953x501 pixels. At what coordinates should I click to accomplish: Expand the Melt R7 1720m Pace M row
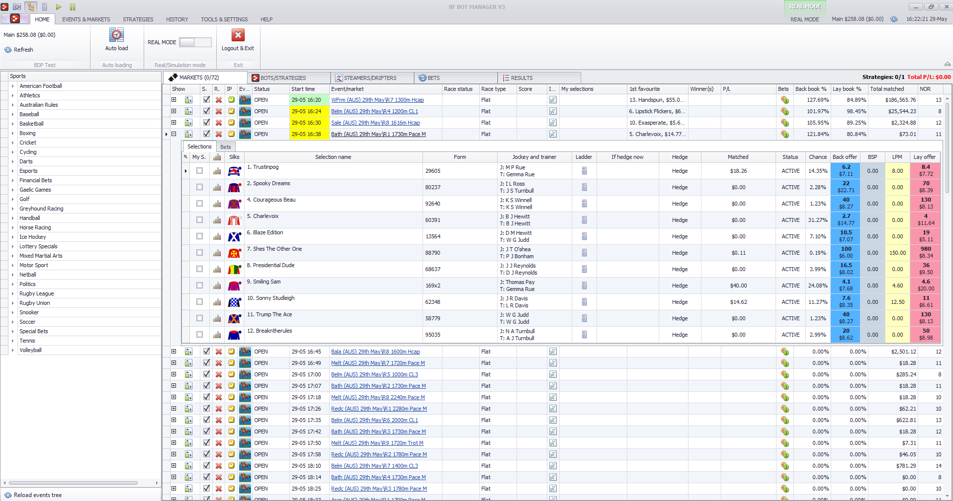174,363
